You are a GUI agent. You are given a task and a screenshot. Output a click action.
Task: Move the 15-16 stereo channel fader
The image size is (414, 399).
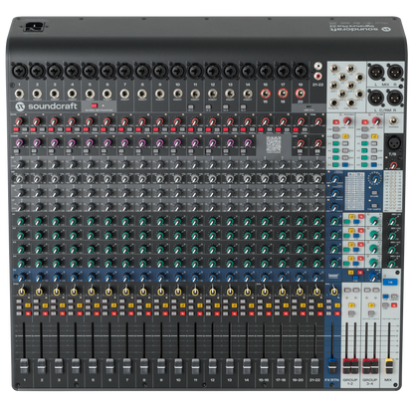pos(264,366)
